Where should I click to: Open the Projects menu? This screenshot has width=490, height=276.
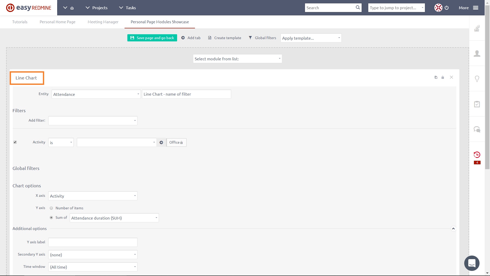point(96,8)
